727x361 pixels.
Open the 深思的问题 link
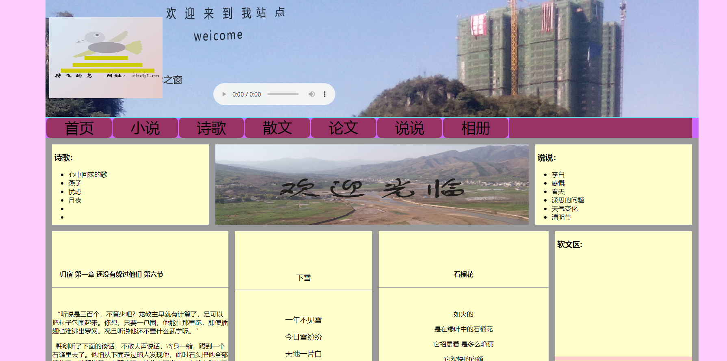568,200
